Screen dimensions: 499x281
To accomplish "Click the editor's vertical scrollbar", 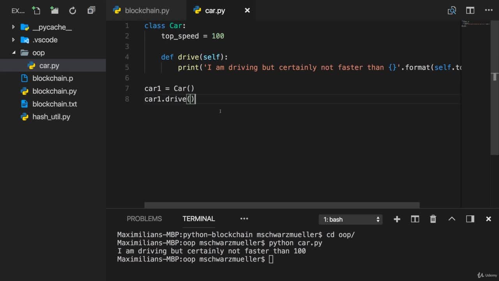I will tap(494, 89).
